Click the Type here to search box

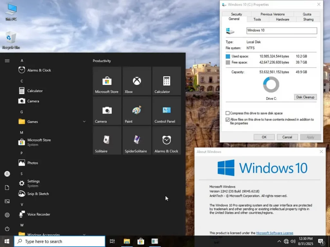[x=60, y=241]
